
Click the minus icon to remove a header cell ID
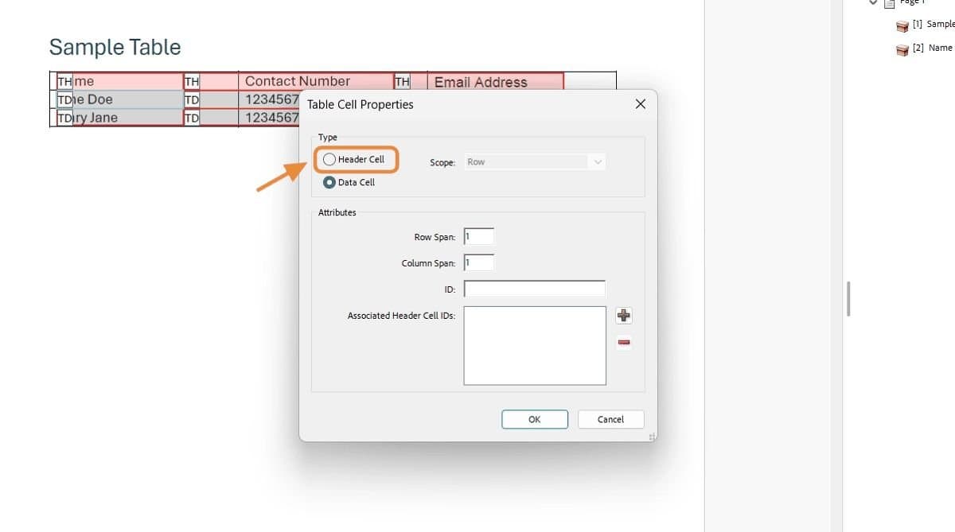click(624, 342)
